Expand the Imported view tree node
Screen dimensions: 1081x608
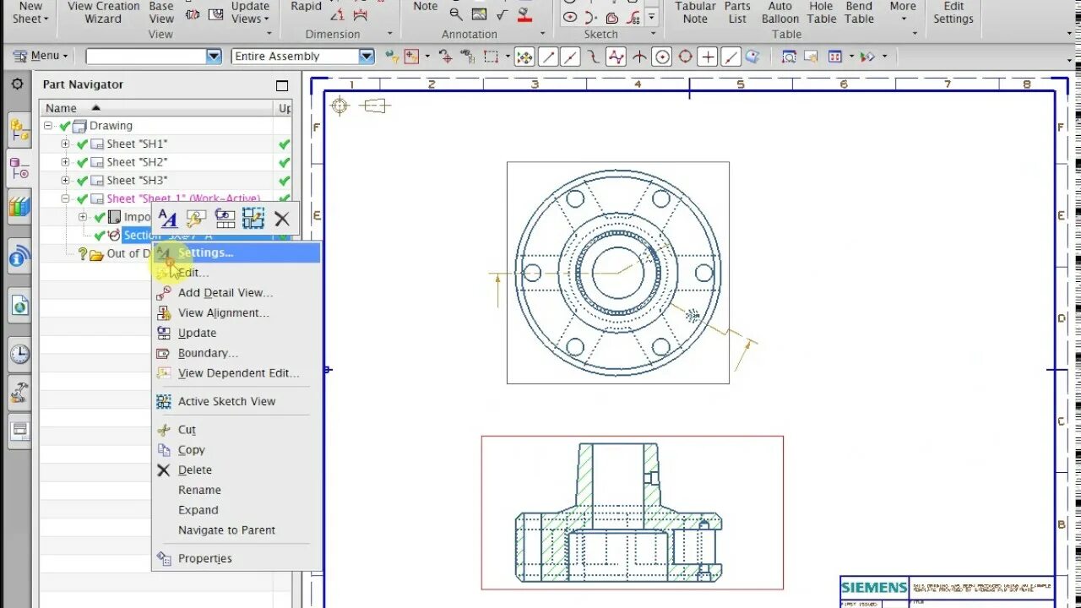pos(83,217)
